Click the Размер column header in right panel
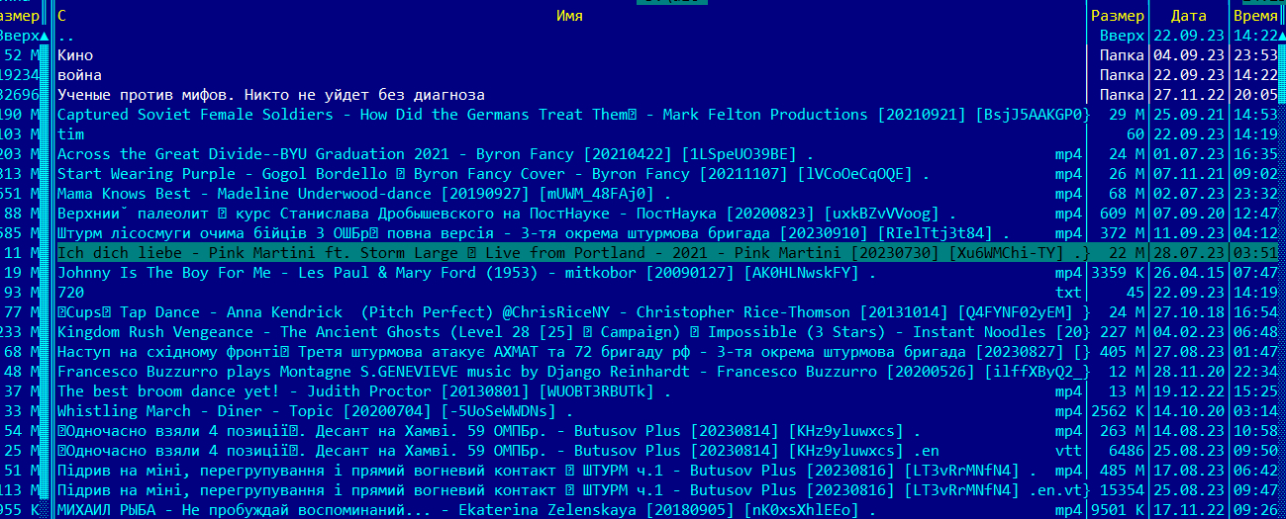Viewport: 1286px width, 519px height. [x=1117, y=16]
